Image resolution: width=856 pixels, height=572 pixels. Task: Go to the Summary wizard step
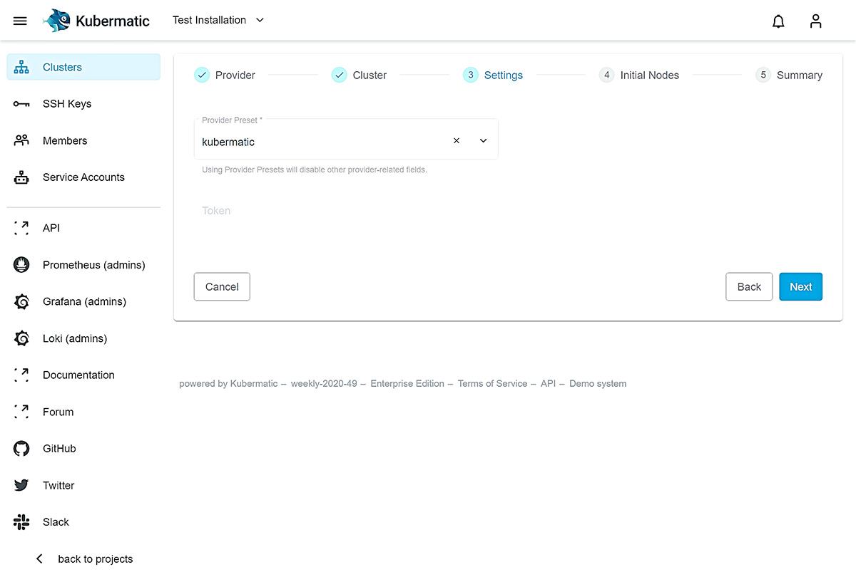pyautogui.click(x=789, y=74)
